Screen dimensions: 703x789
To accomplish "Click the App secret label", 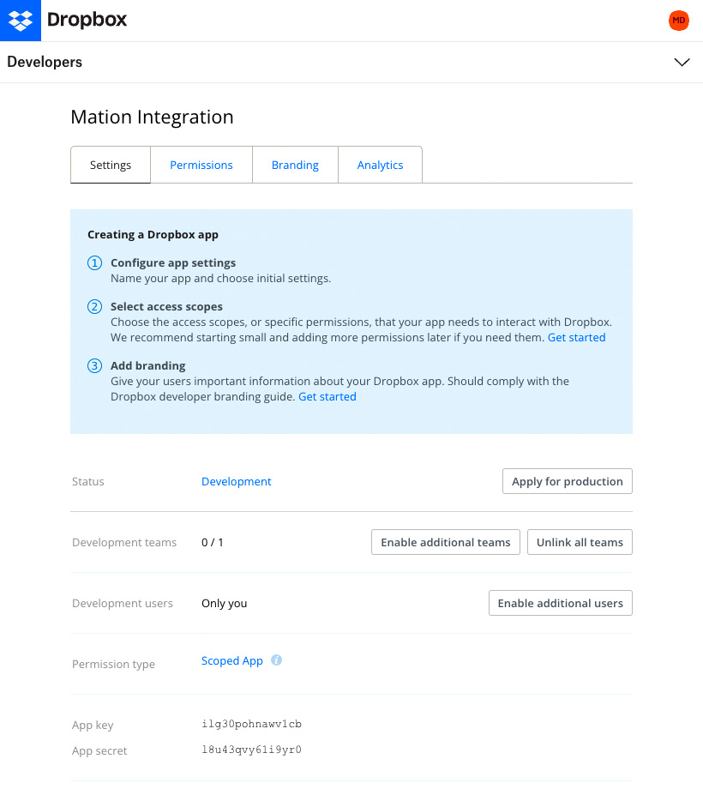I will click(99, 750).
